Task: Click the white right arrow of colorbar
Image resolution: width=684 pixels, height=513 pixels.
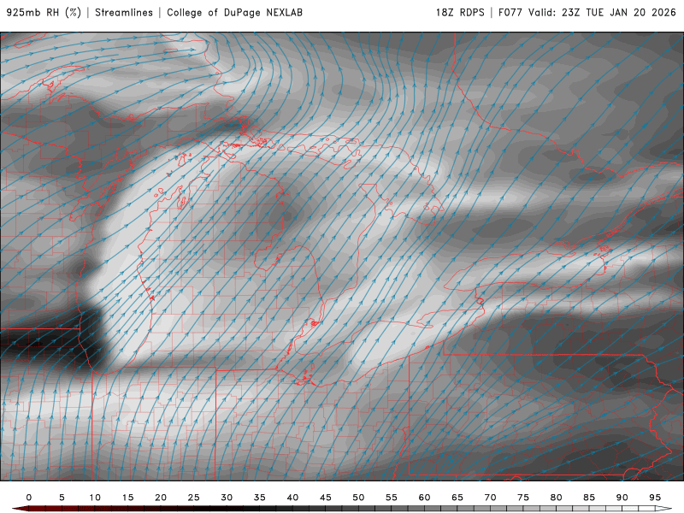Action: (663, 509)
